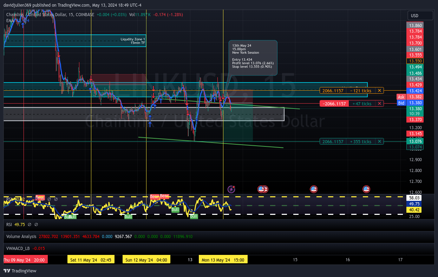Image resolution: width=438 pixels, height=277 pixels.
Task: Open the purple lightning event icon
Action: point(231,189)
